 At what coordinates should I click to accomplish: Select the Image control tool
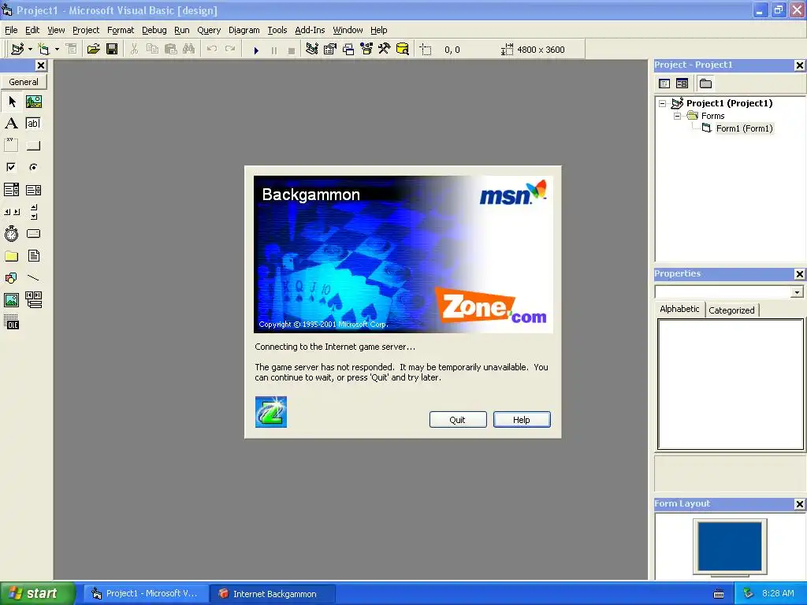point(12,300)
